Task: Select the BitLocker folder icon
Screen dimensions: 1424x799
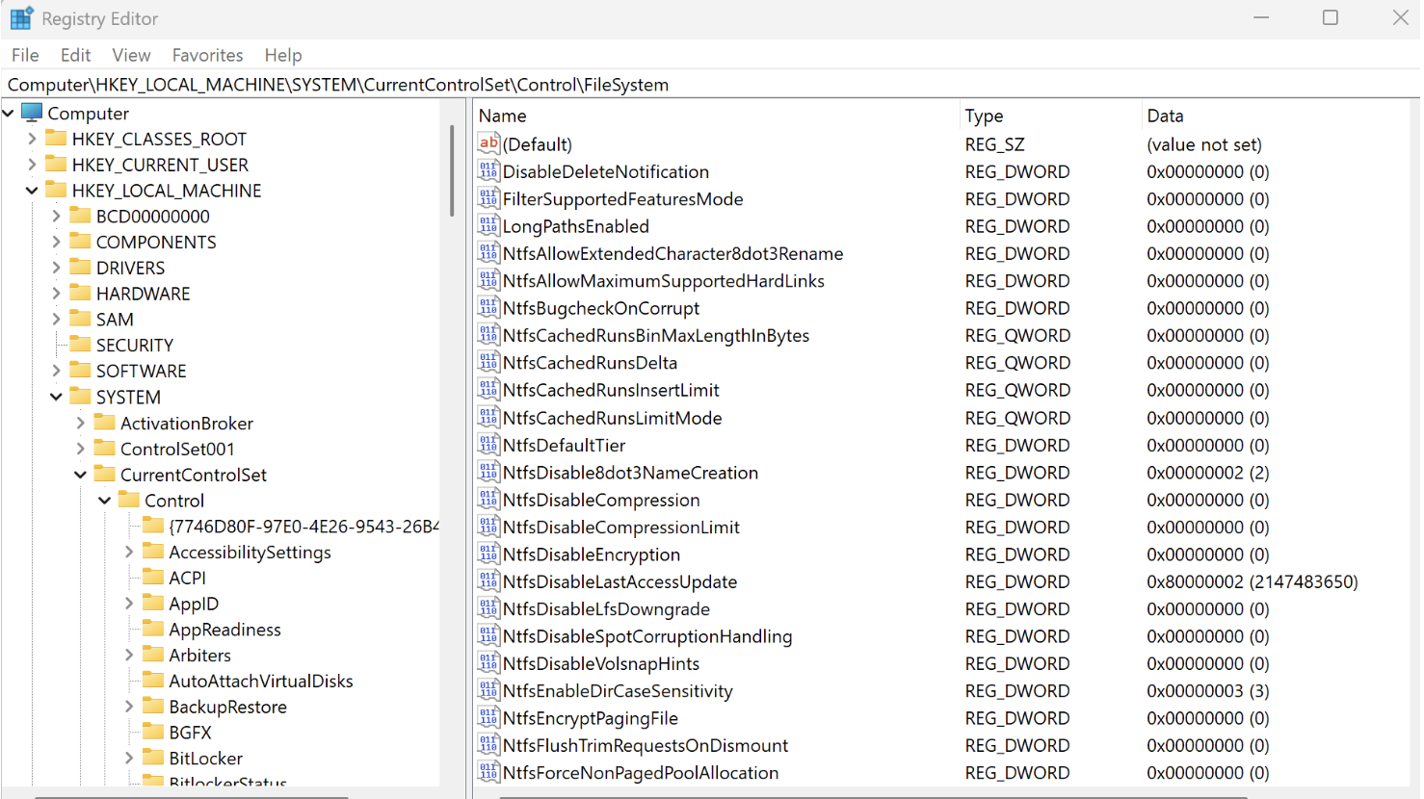Action: click(153, 758)
